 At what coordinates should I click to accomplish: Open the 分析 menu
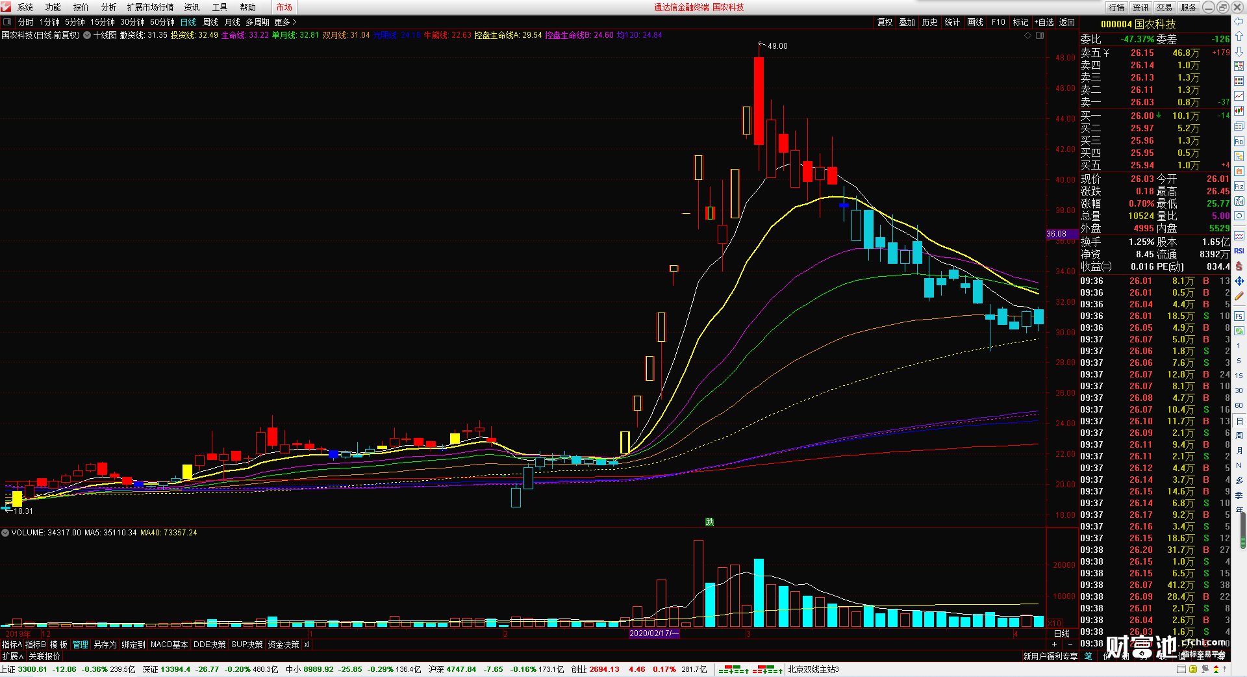point(109,7)
